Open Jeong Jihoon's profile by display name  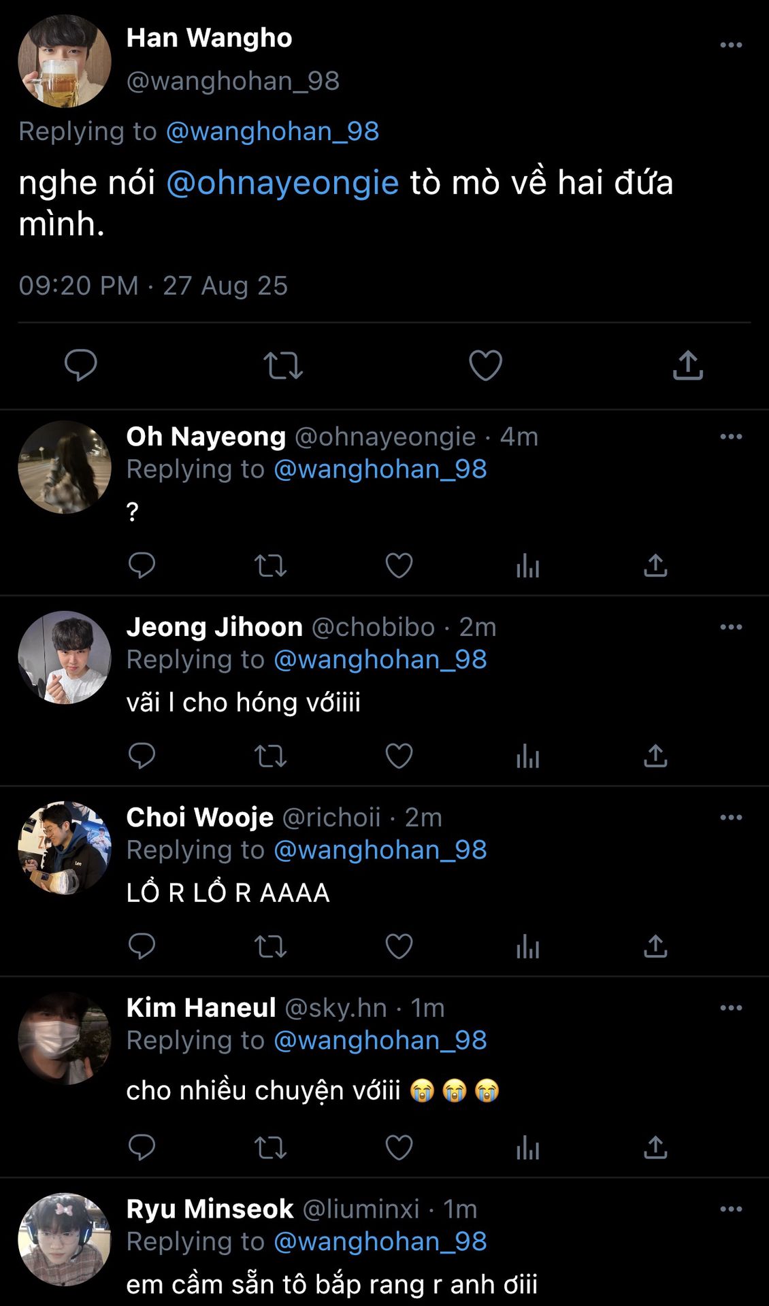(x=214, y=627)
